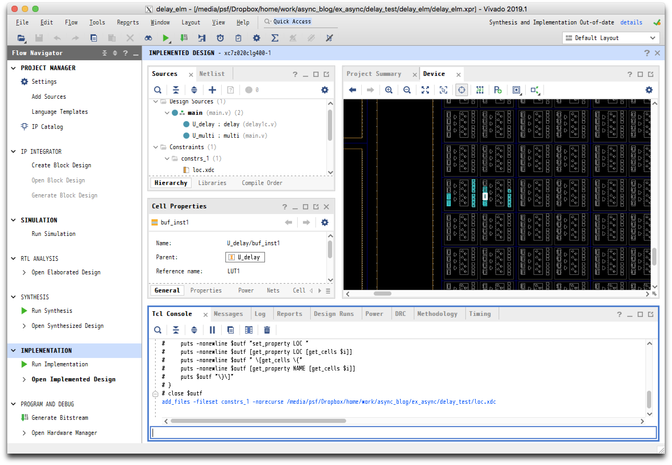Image resolution: width=672 pixels, height=465 pixels.
Task: Open the Default Layout dropdown
Action: coord(611,38)
